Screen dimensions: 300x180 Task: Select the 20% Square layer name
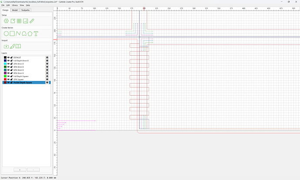pos(18,80)
